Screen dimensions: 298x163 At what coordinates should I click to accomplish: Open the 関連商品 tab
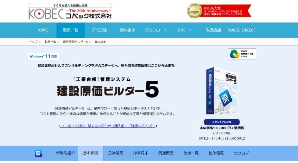166,153
